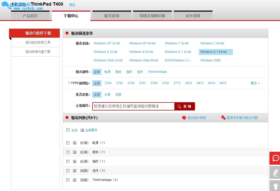The image size is (280, 191).
Task: Check the 鼠标 (1) row checkbox
Action: click(68, 152)
